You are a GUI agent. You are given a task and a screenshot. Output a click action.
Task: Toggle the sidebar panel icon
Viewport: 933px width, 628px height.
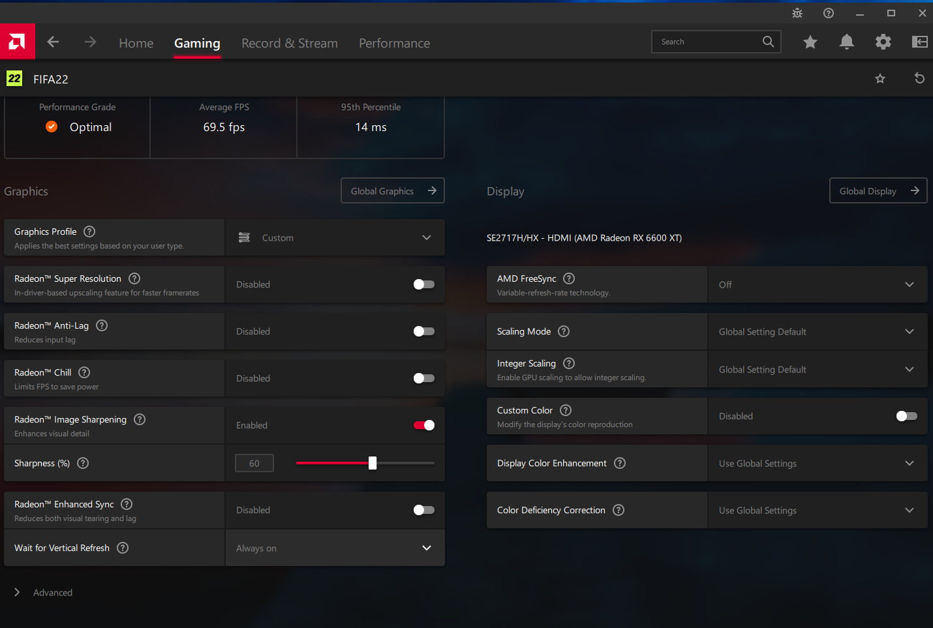[x=919, y=42]
